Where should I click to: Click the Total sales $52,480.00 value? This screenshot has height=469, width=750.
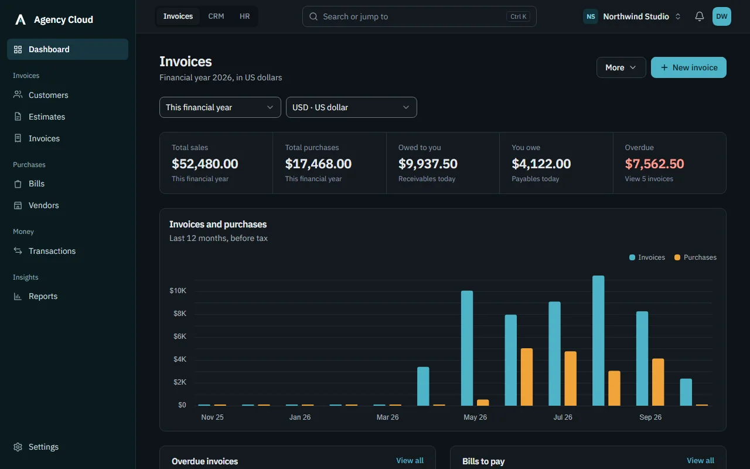coord(205,164)
